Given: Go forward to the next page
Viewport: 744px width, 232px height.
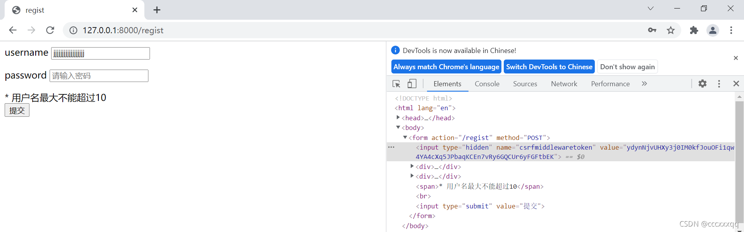Looking at the screenshot, I should click(31, 30).
